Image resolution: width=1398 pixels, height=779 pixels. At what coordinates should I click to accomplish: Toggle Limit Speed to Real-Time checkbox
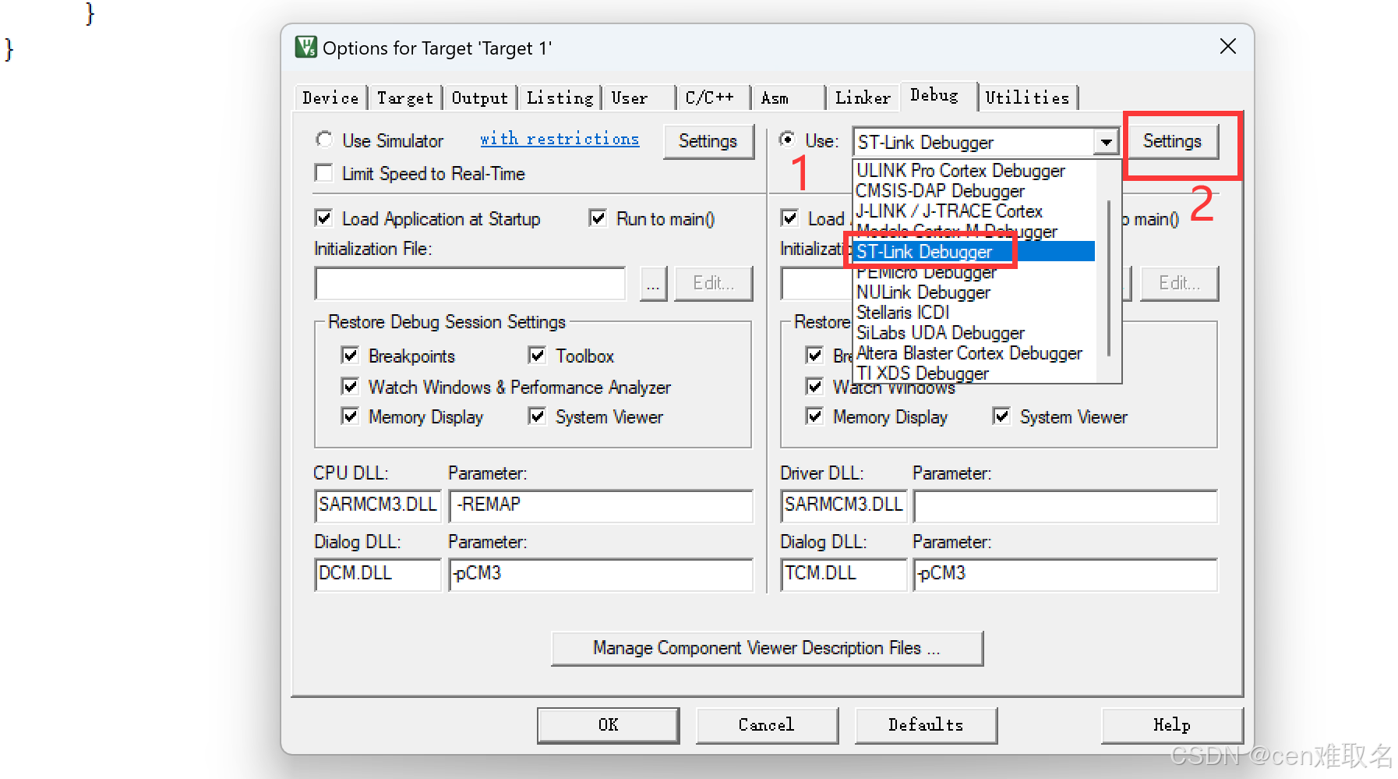(x=323, y=172)
